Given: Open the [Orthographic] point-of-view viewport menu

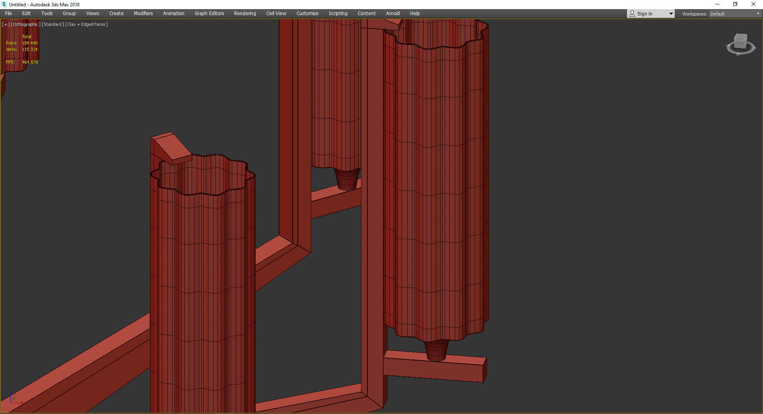Looking at the screenshot, I should [x=25, y=24].
